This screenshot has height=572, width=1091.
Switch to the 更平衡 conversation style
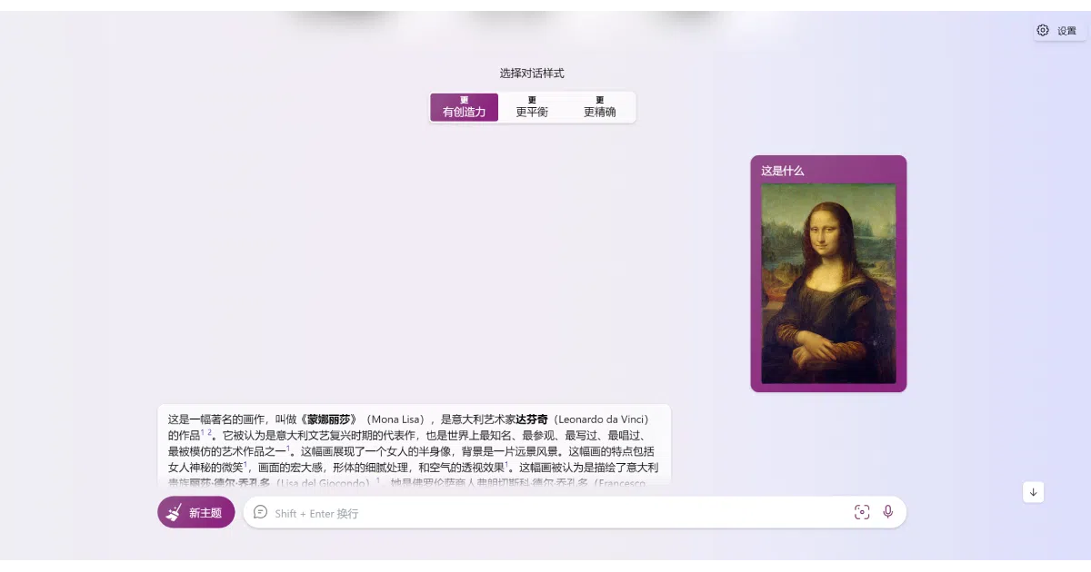(532, 107)
